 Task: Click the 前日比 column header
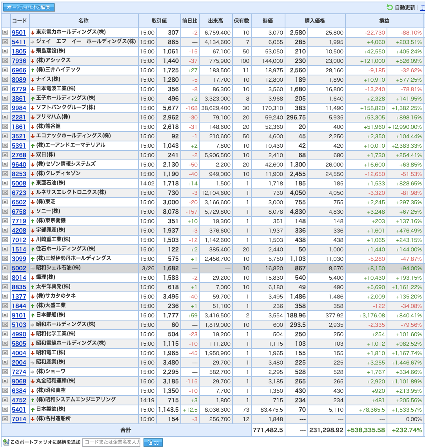190,21
